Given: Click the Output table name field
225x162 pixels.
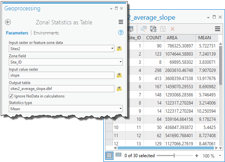Looking at the screenshot, I should tap(61, 89).
